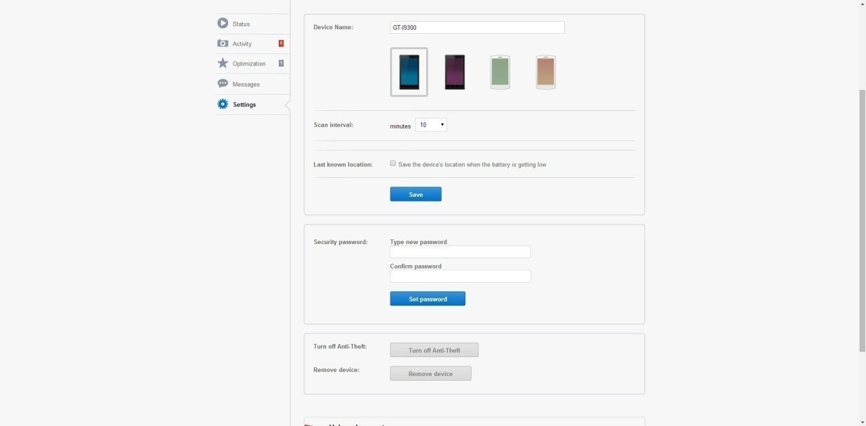The width and height of the screenshot is (866, 426).
Task: Select the black phone with purple screen
Action: click(x=455, y=72)
